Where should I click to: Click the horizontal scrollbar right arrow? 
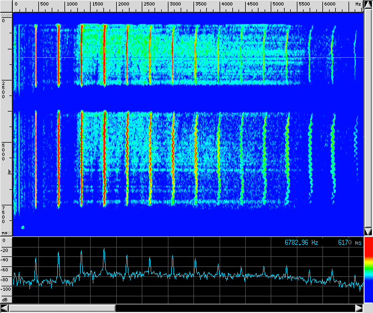357,308
